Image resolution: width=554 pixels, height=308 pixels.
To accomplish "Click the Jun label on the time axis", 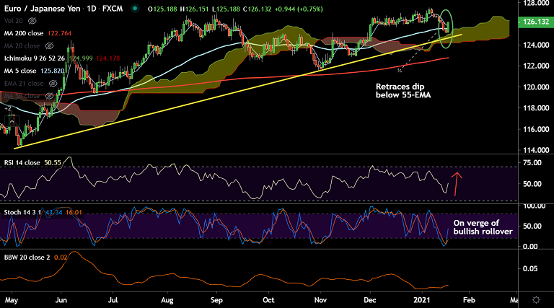I will coord(61,300).
